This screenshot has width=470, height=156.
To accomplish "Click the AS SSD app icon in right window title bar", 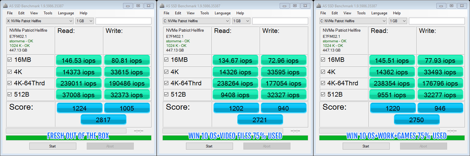I will (x=318, y=6).
